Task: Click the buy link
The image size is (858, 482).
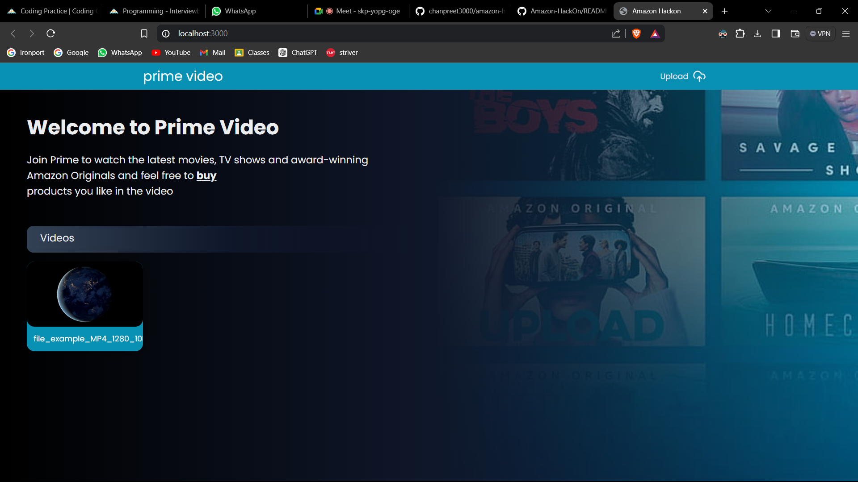Action: point(206,175)
